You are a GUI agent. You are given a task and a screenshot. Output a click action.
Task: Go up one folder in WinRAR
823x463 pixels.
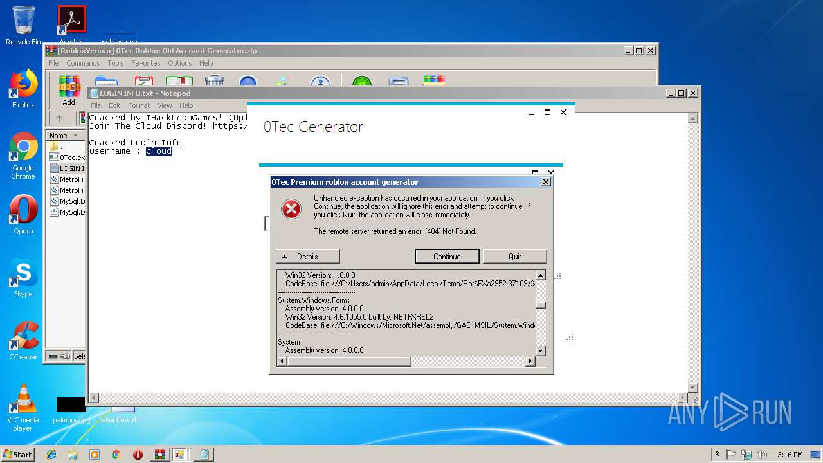click(x=59, y=118)
